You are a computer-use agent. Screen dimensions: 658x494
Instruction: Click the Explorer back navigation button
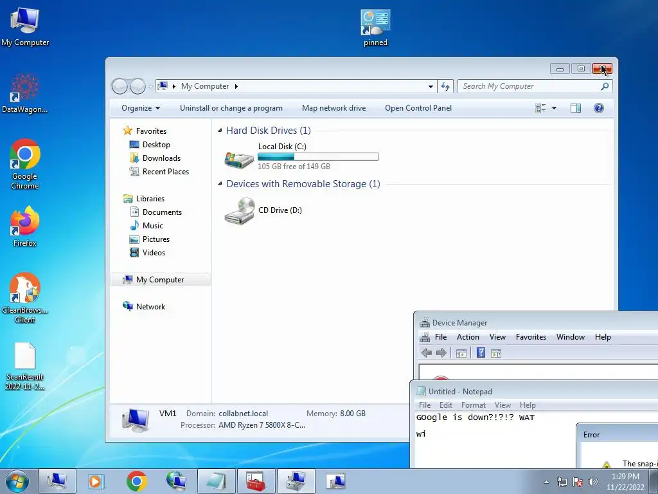click(x=120, y=86)
